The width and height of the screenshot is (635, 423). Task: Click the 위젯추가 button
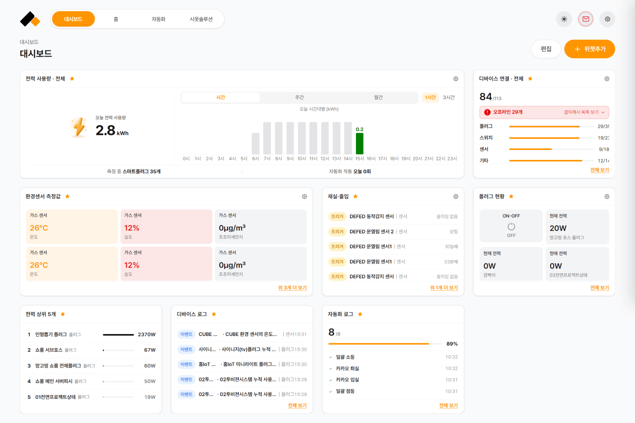click(590, 49)
